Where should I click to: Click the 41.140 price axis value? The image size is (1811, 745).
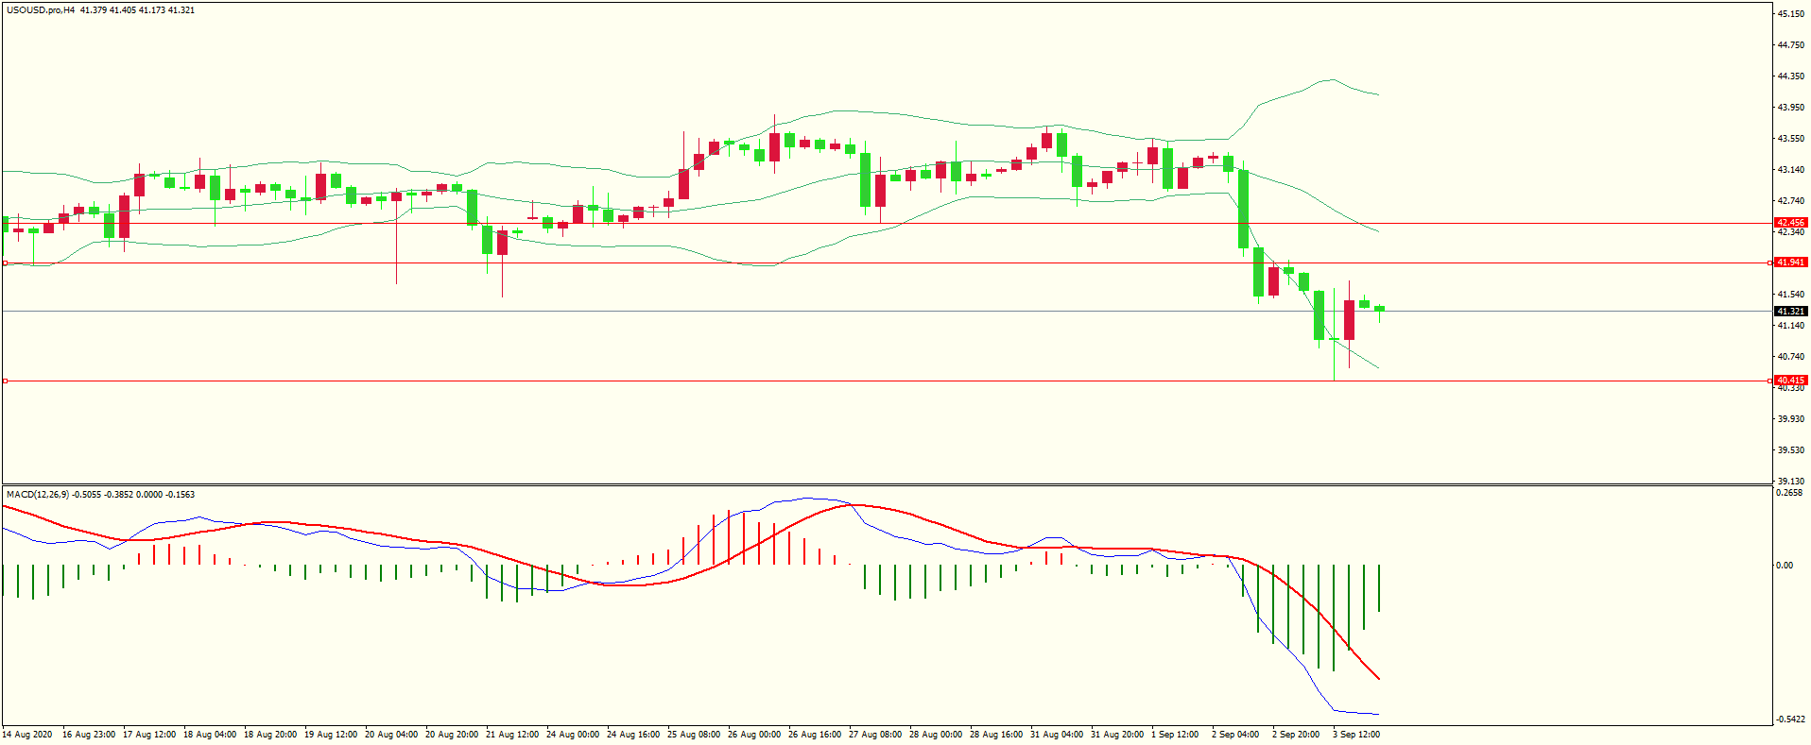1791,326
